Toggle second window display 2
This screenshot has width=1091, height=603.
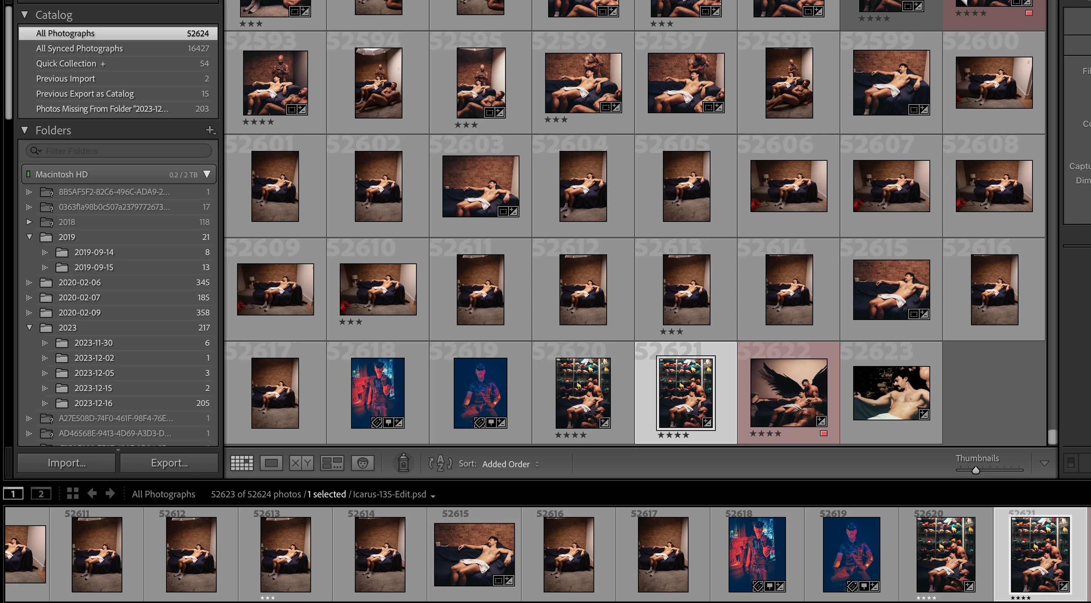click(x=41, y=493)
